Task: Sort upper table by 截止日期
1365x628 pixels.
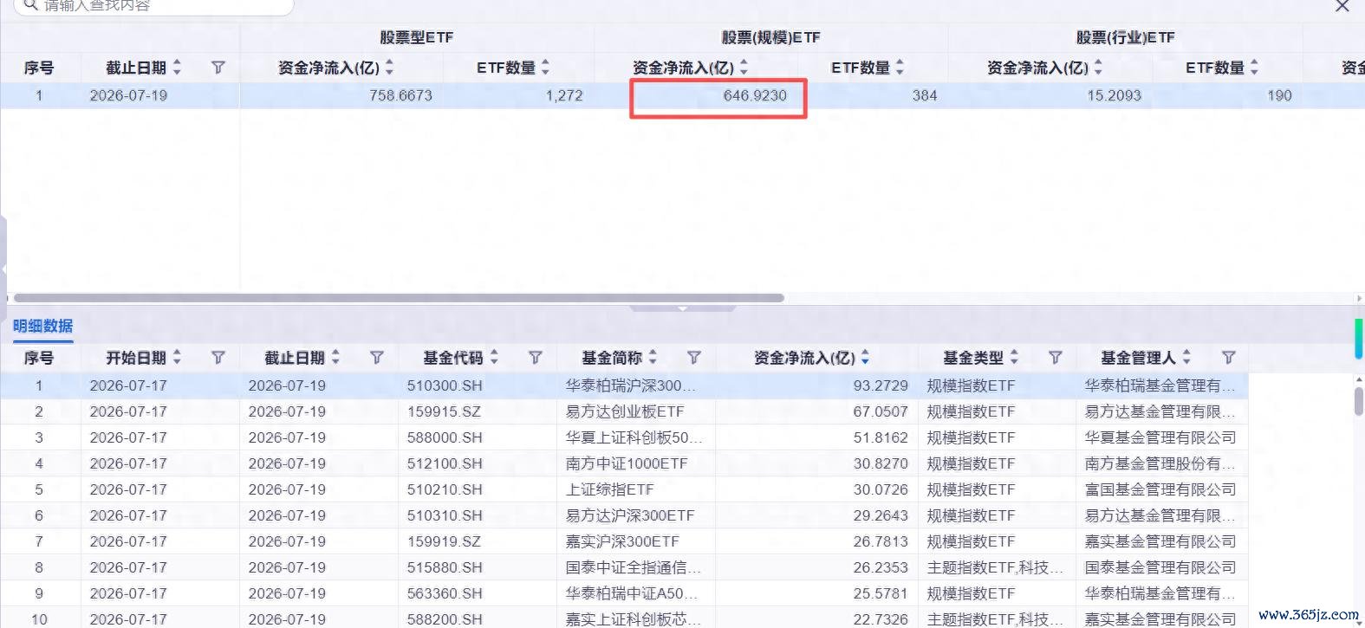Action: tap(177, 68)
